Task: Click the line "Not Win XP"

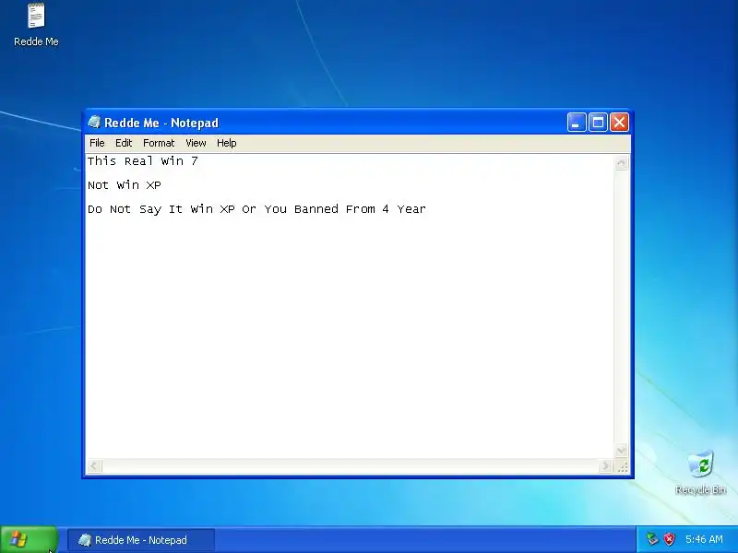Action: (125, 185)
